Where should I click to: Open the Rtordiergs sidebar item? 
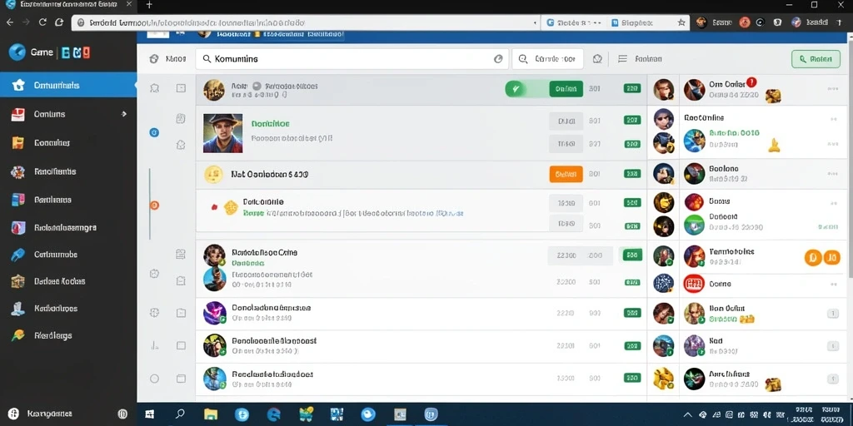(68, 335)
